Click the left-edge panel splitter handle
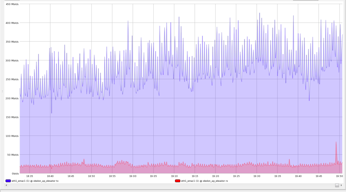This screenshot has height=192, width=346. pos(2,91)
